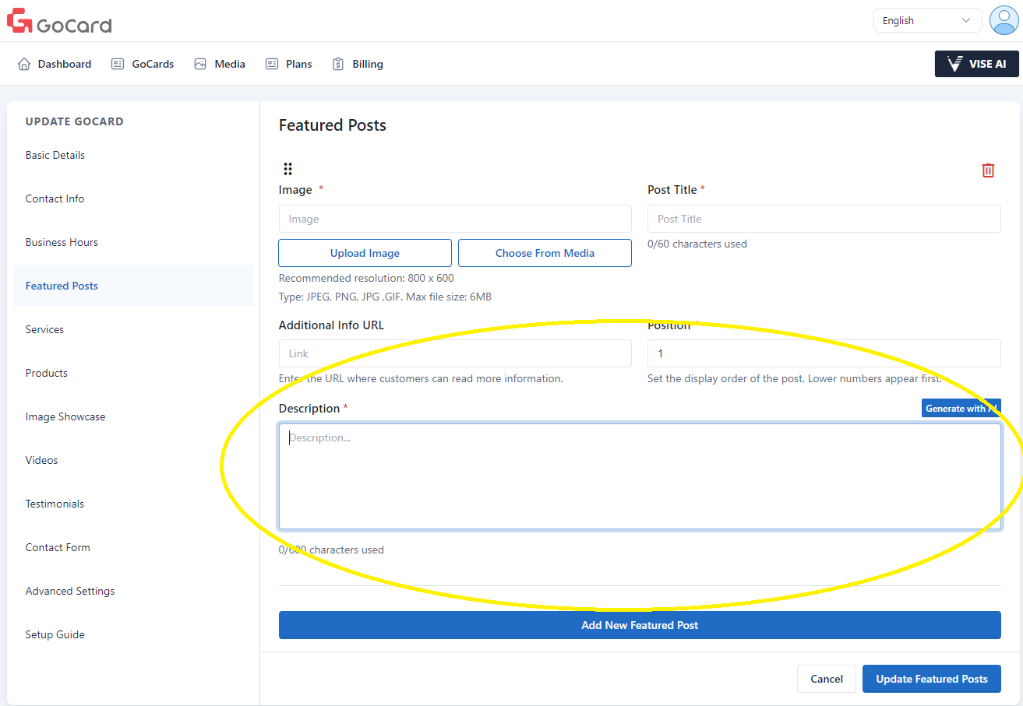
Task: Click the GoCard logo icon
Action: pos(19,21)
